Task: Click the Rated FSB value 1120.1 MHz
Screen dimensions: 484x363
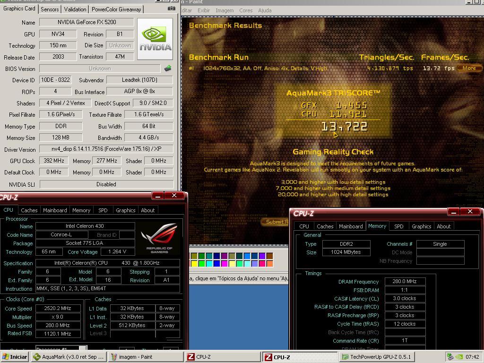Action: click(x=58, y=334)
